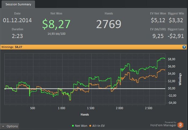Click the Duration label
This screenshot has width=188, height=130.
[17, 29]
